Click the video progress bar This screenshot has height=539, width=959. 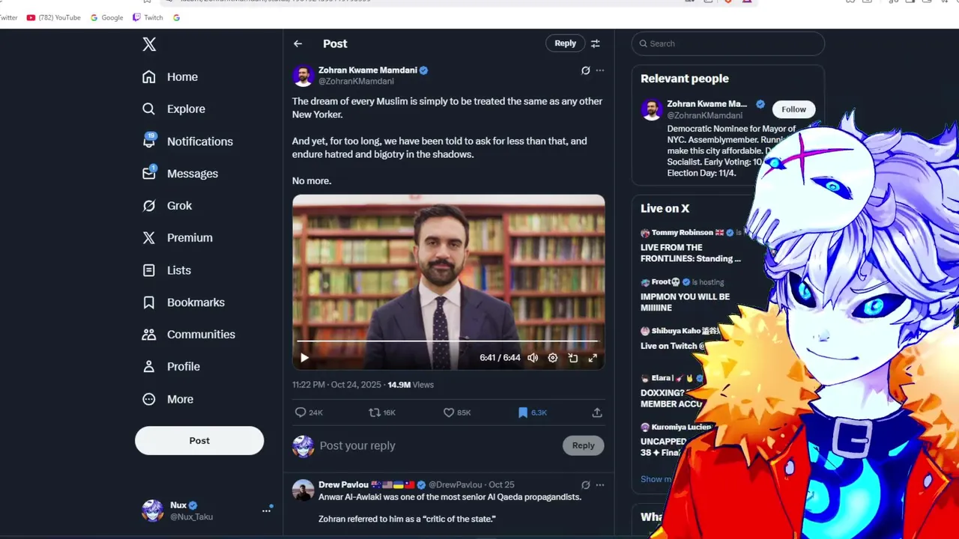(448, 341)
